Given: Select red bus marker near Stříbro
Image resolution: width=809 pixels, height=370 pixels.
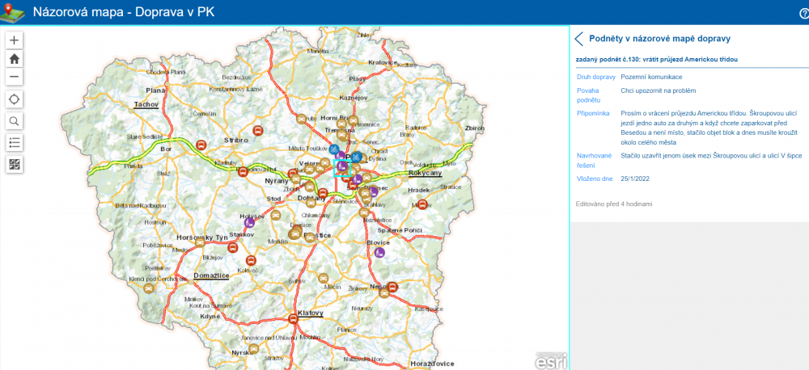Looking at the screenshot, I should pyautogui.click(x=258, y=130).
